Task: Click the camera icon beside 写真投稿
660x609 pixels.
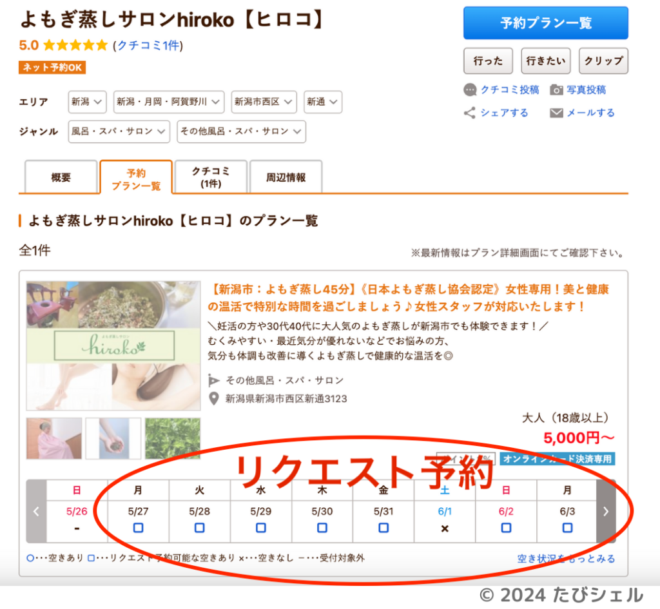Action: [x=556, y=90]
